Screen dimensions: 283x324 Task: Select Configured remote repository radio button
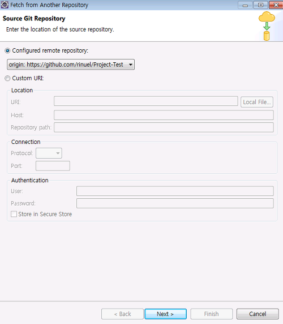(x=7, y=50)
